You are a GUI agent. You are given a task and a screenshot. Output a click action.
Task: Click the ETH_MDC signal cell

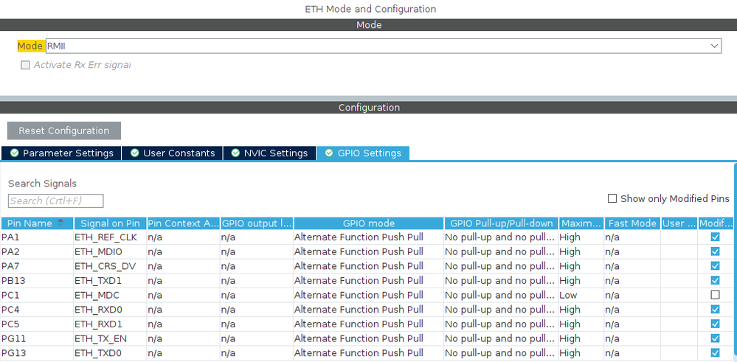pos(110,295)
